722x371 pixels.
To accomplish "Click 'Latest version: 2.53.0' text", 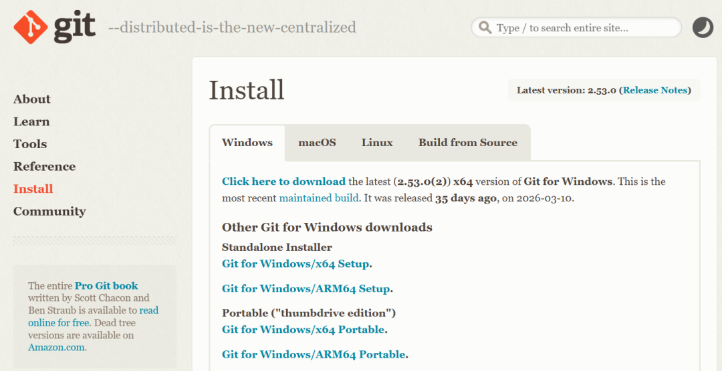I will (566, 90).
